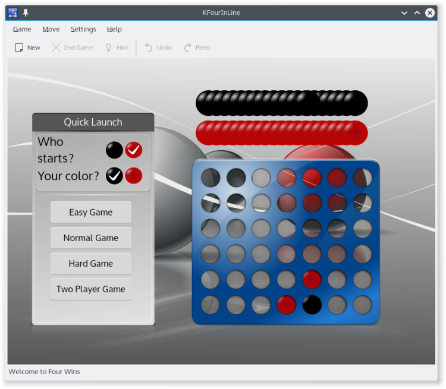Click the black piece in the bottom row
446x389 pixels.
point(312,305)
